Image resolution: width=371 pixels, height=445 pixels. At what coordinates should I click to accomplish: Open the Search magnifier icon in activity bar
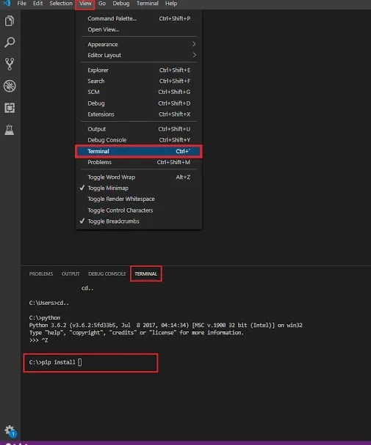tap(10, 43)
